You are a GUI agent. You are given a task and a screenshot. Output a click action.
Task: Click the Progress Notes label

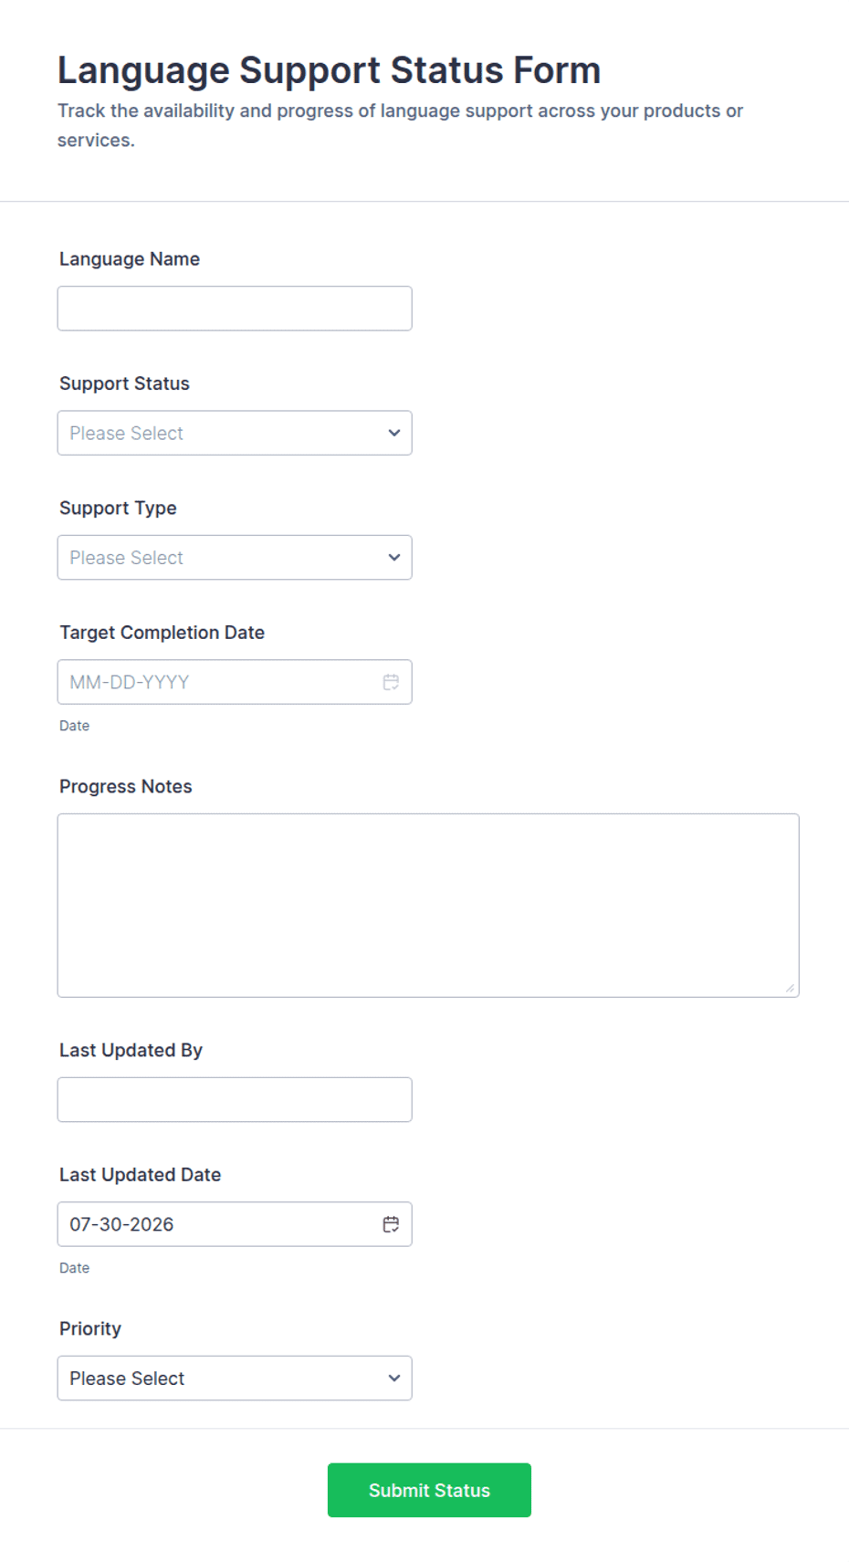[x=126, y=787]
